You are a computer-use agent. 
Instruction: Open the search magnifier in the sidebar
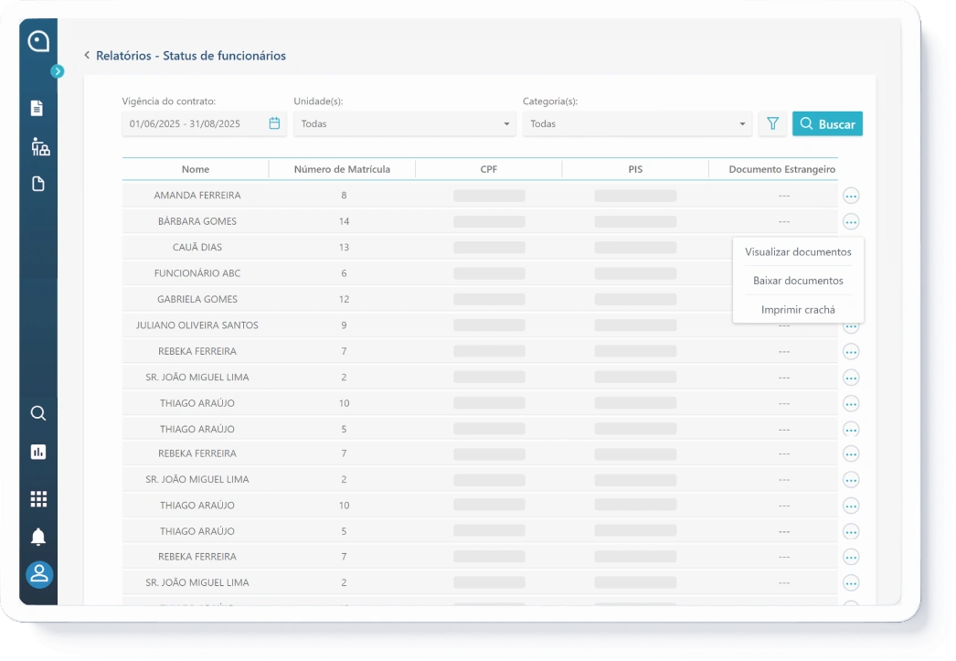[37, 413]
